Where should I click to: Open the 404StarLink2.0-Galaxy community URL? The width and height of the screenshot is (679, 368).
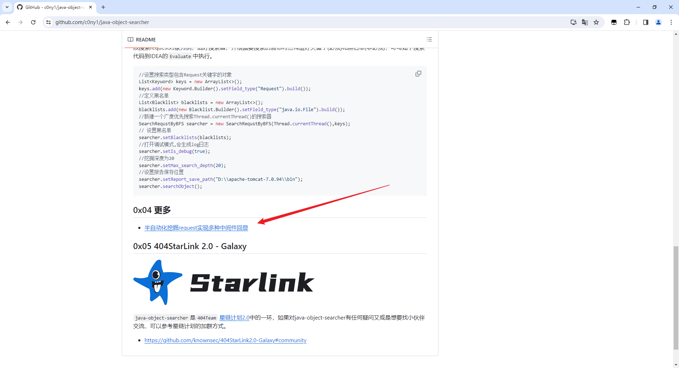pyautogui.click(x=225, y=340)
